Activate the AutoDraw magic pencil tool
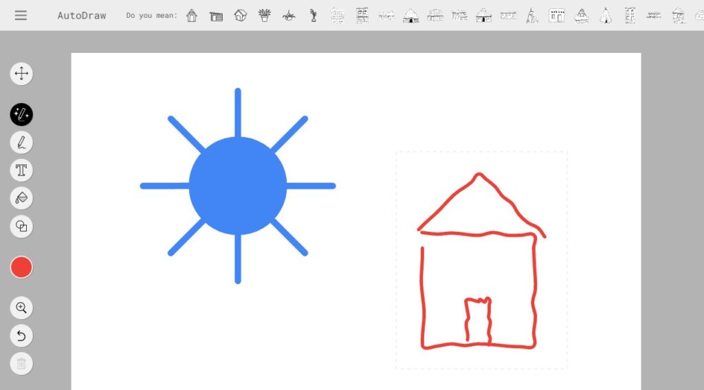704x390 pixels. [21, 115]
